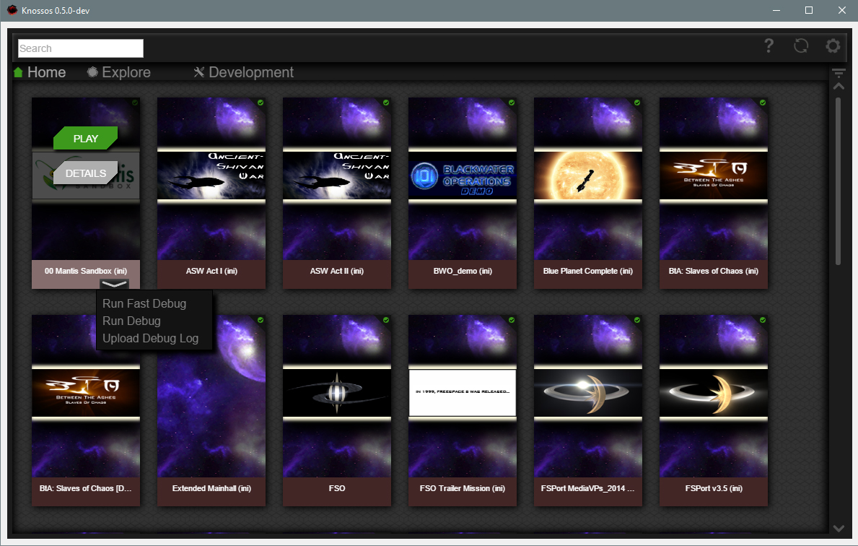The image size is (858, 546).
Task: Click green status check on 00 Mantis Sandbox
Action: [x=135, y=103]
